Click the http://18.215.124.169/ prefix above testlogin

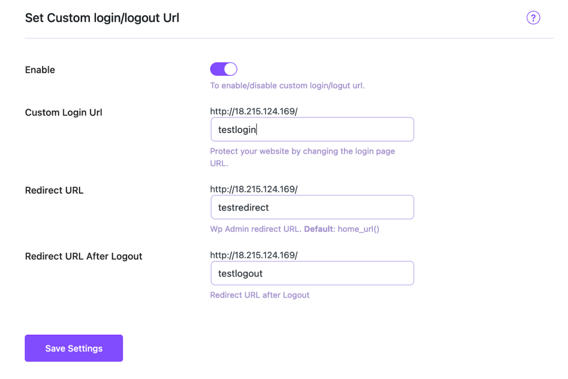pyautogui.click(x=253, y=111)
